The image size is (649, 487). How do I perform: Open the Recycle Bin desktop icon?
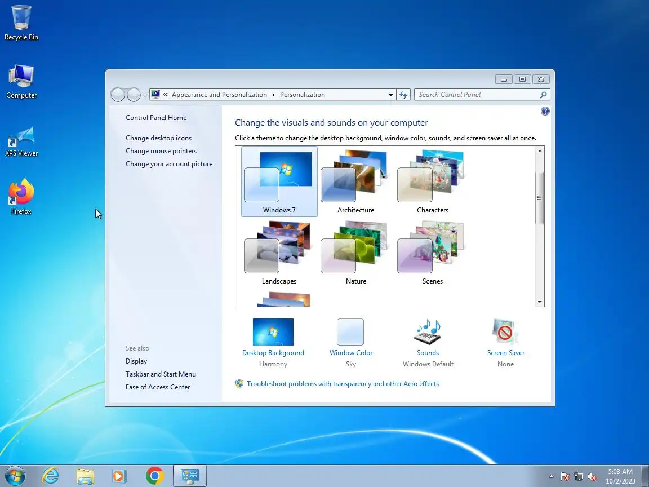coord(21,23)
